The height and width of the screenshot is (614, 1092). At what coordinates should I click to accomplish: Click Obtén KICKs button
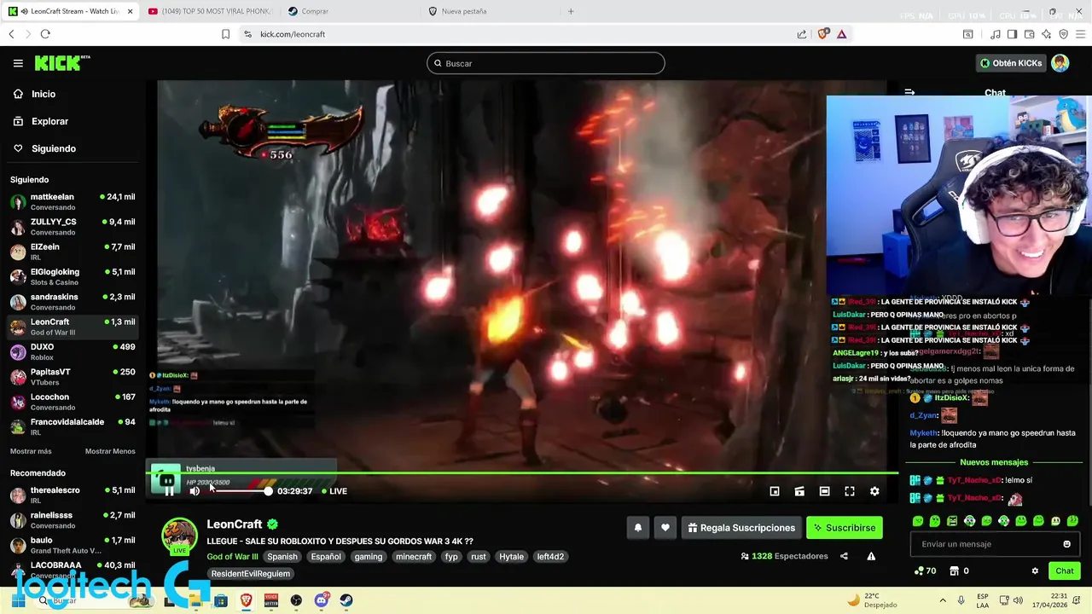(x=1011, y=63)
